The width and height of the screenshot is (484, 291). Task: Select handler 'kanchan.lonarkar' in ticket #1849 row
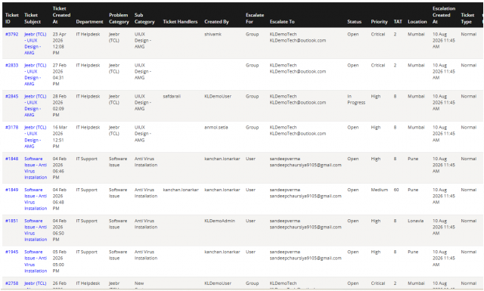[181, 190]
